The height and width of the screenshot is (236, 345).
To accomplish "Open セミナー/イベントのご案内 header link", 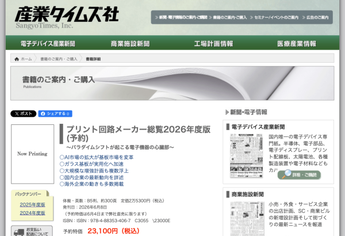I will coord(274,17).
